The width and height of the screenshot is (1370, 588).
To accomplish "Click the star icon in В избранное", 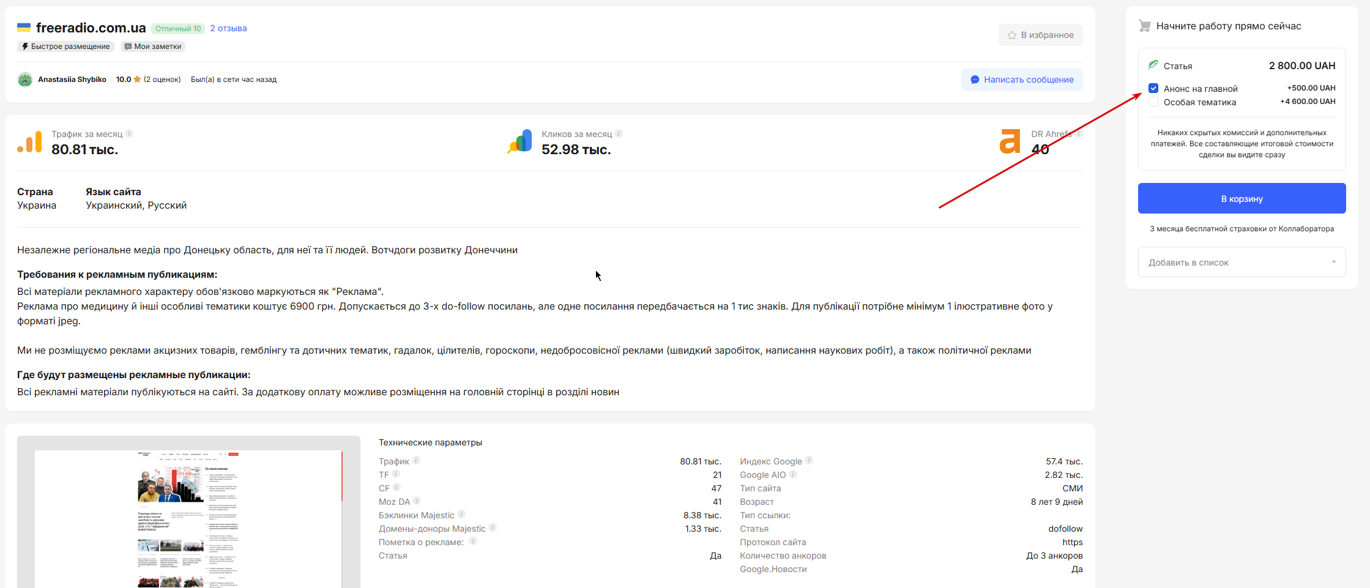I will pyautogui.click(x=1012, y=35).
